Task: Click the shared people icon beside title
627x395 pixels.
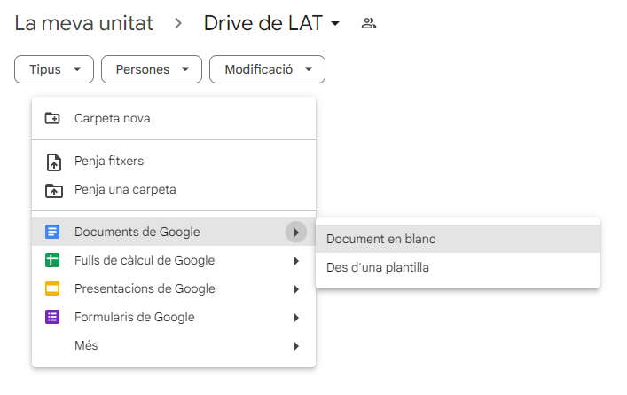Action: tap(369, 24)
